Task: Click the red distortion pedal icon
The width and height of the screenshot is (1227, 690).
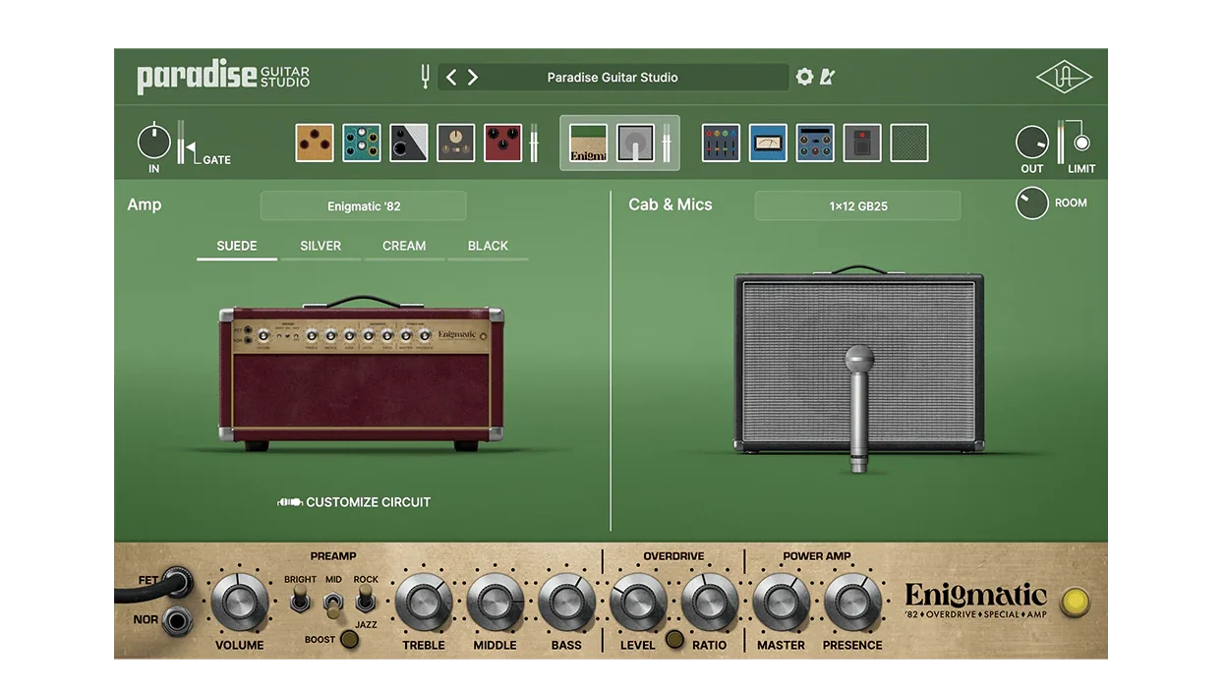Action: pos(502,142)
